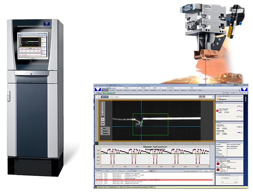
Task: Click the red X icon in log toolbar
Action: [x=154, y=171]
